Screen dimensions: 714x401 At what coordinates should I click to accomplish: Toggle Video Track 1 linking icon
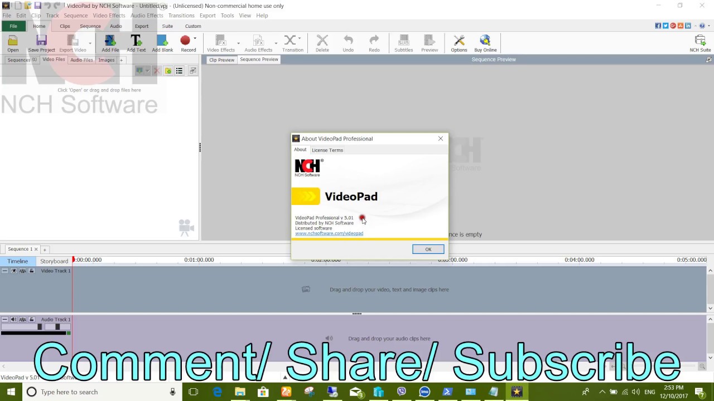[x=23, y=271]
